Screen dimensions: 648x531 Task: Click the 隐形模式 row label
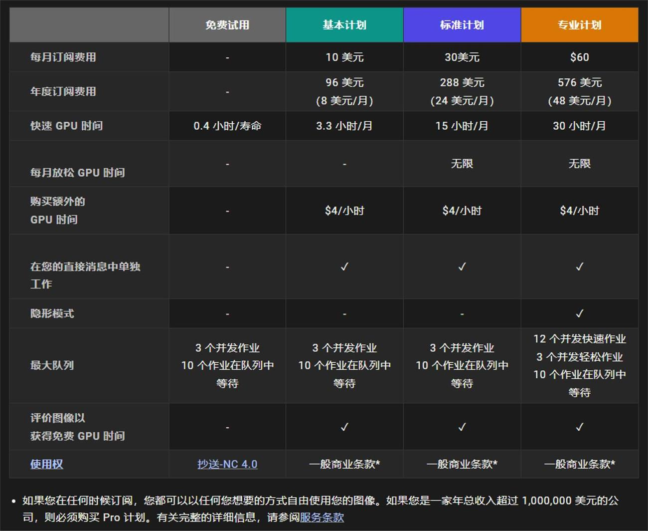(52, 314)
